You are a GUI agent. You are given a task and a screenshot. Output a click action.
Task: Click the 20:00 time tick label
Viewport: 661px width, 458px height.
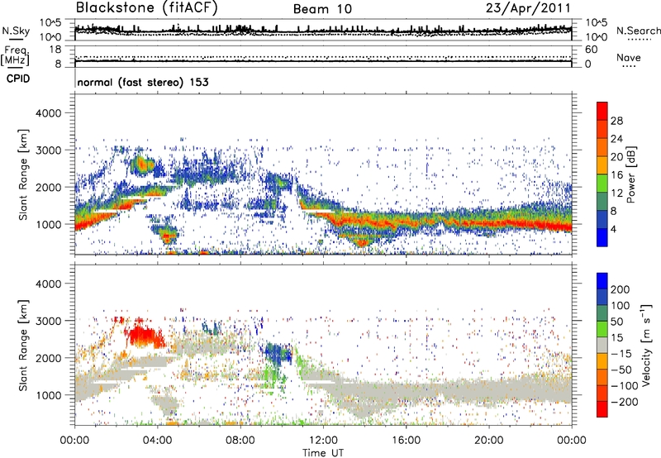tap(489, 441)
